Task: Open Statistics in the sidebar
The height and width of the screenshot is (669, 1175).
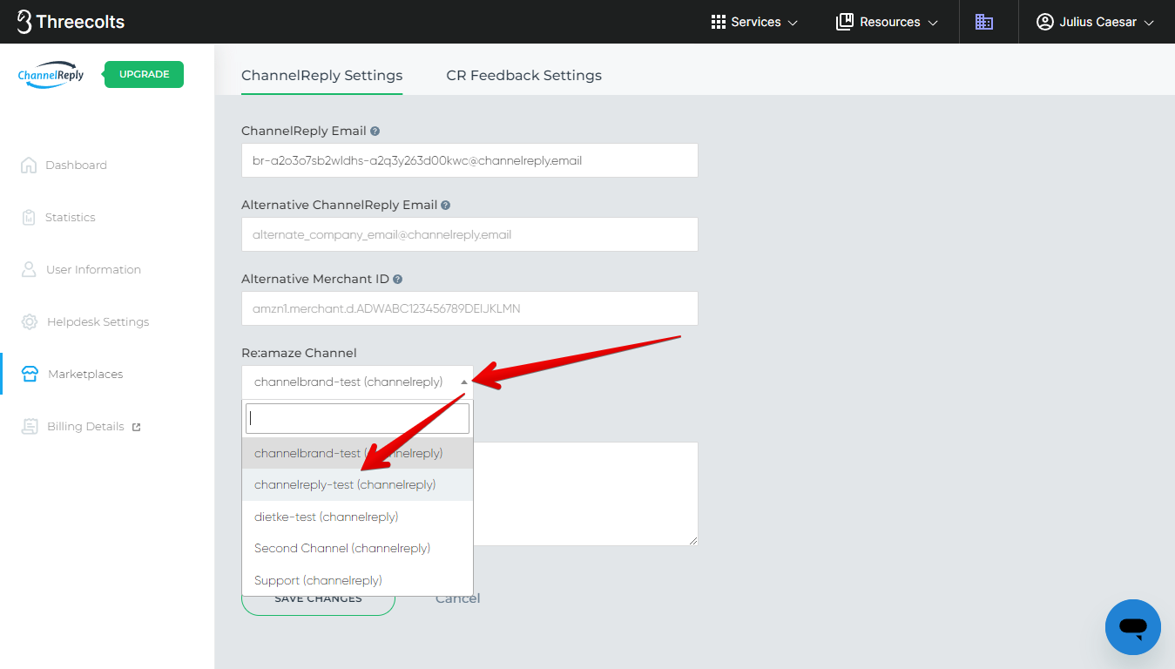Action: tap(71, 218)
